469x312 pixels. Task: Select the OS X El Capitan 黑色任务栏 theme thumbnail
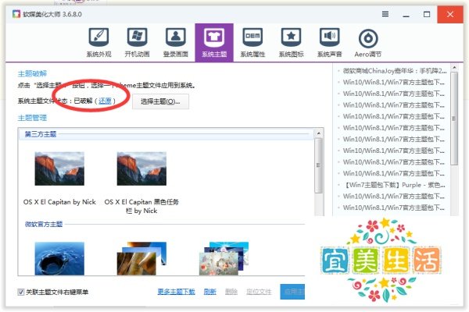click(141, 168)
